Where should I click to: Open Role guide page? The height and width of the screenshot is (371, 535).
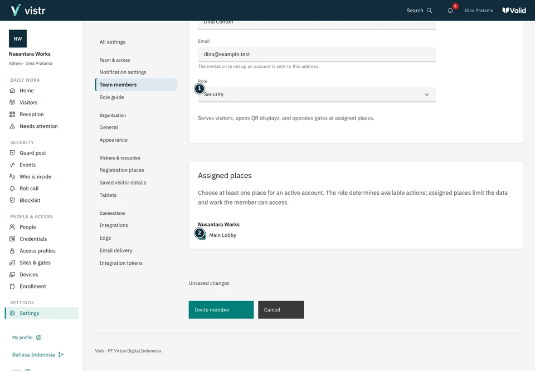111,97
